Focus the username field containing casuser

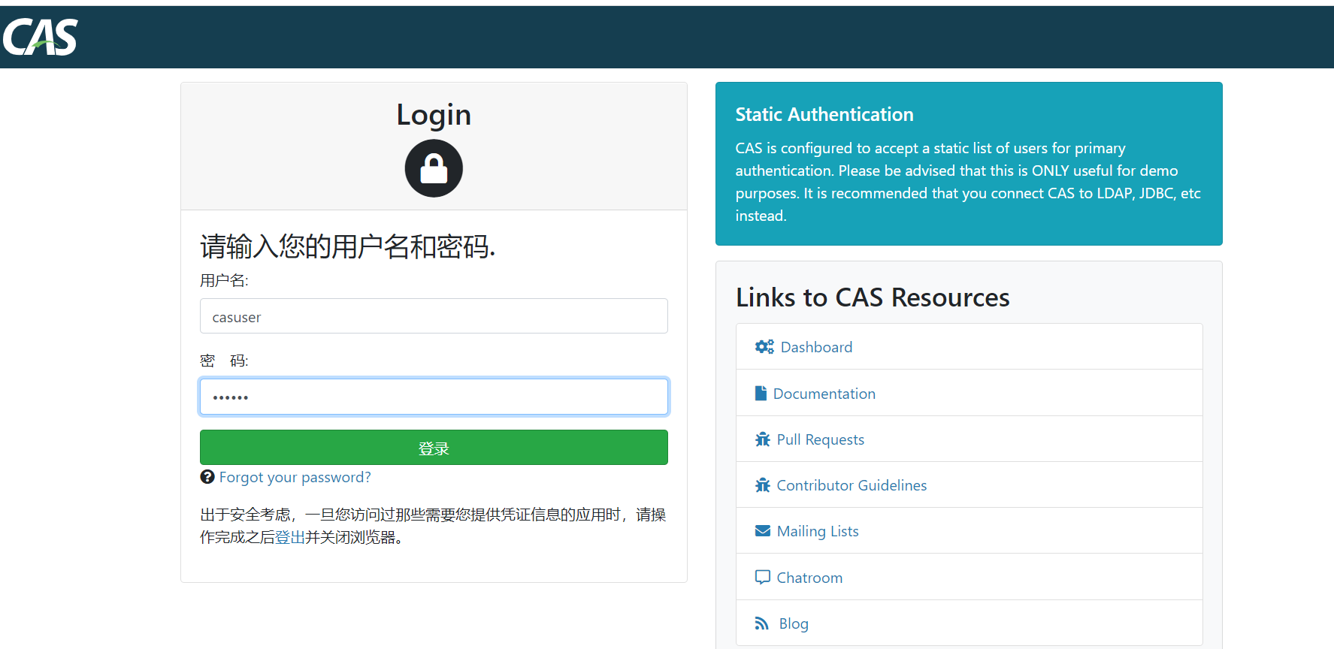point(434,316)
